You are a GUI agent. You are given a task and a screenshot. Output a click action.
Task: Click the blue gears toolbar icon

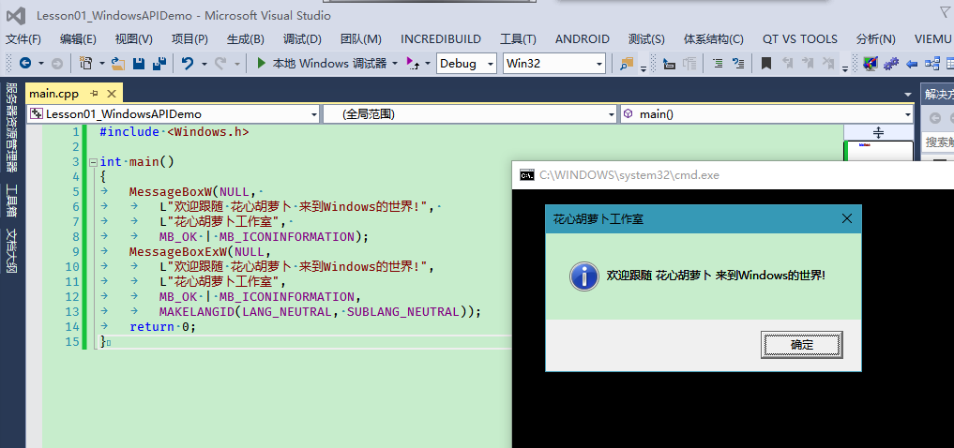click(x=891, y=63)
